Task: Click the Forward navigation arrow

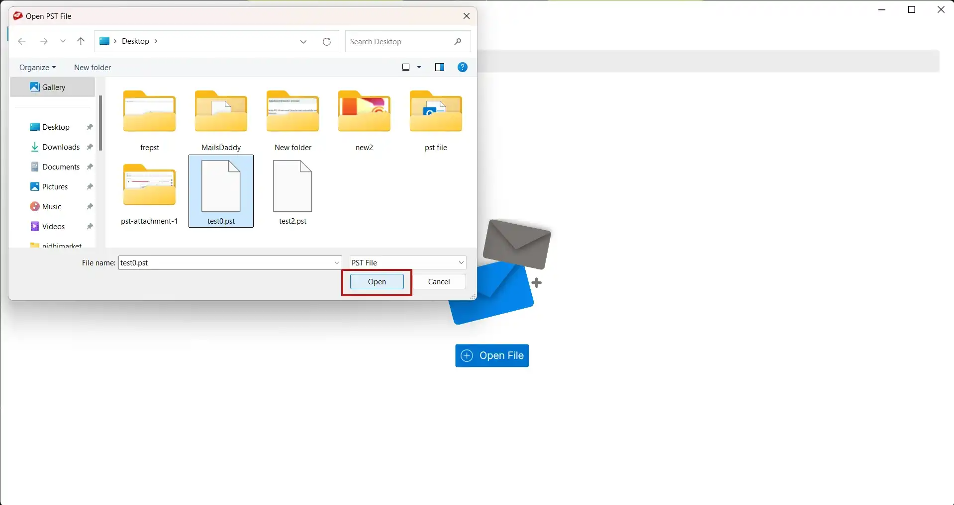Action: point(44,41)
